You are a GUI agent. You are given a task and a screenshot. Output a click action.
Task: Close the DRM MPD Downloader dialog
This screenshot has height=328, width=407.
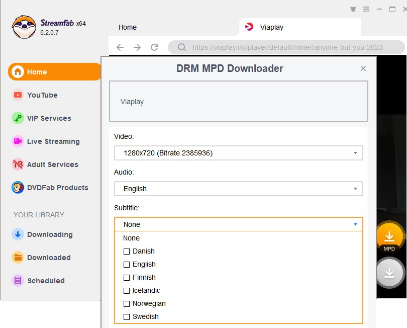point(363,68)
